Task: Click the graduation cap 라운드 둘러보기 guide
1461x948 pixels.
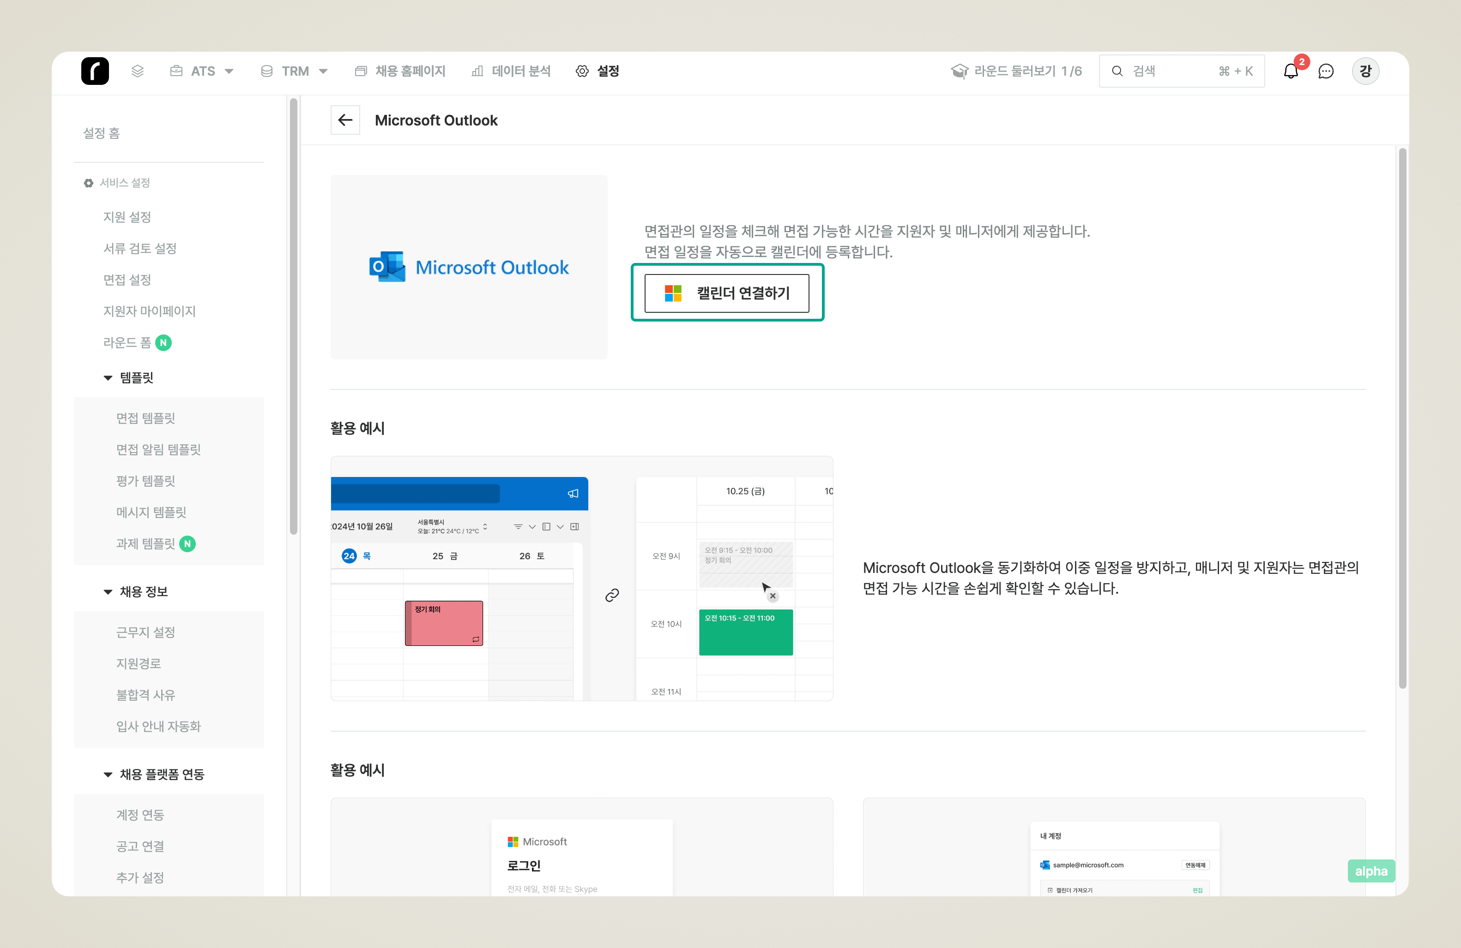Action: [1016, 71]
